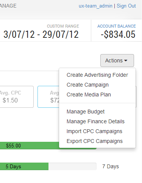Click the 7 Days label
This screenshot has width=142, height=183.
point(111,166)
